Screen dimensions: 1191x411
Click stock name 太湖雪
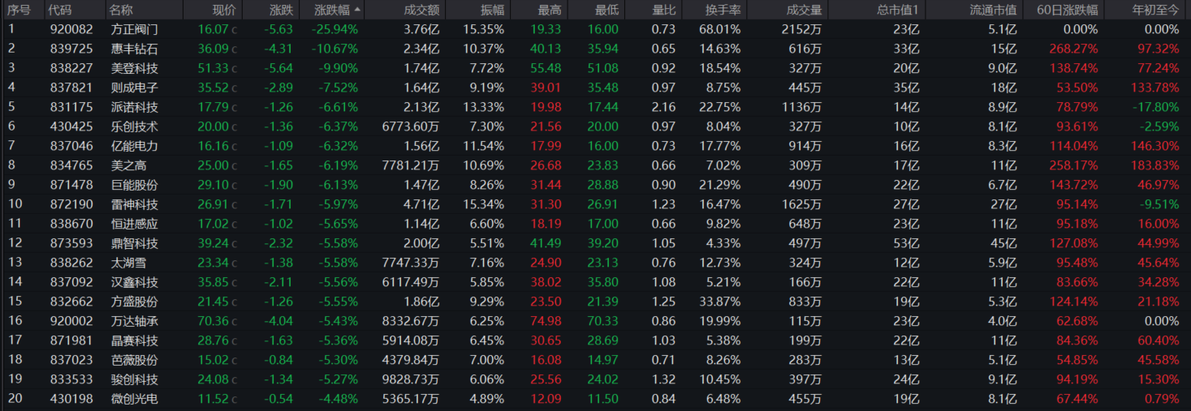tap(129, 263)
